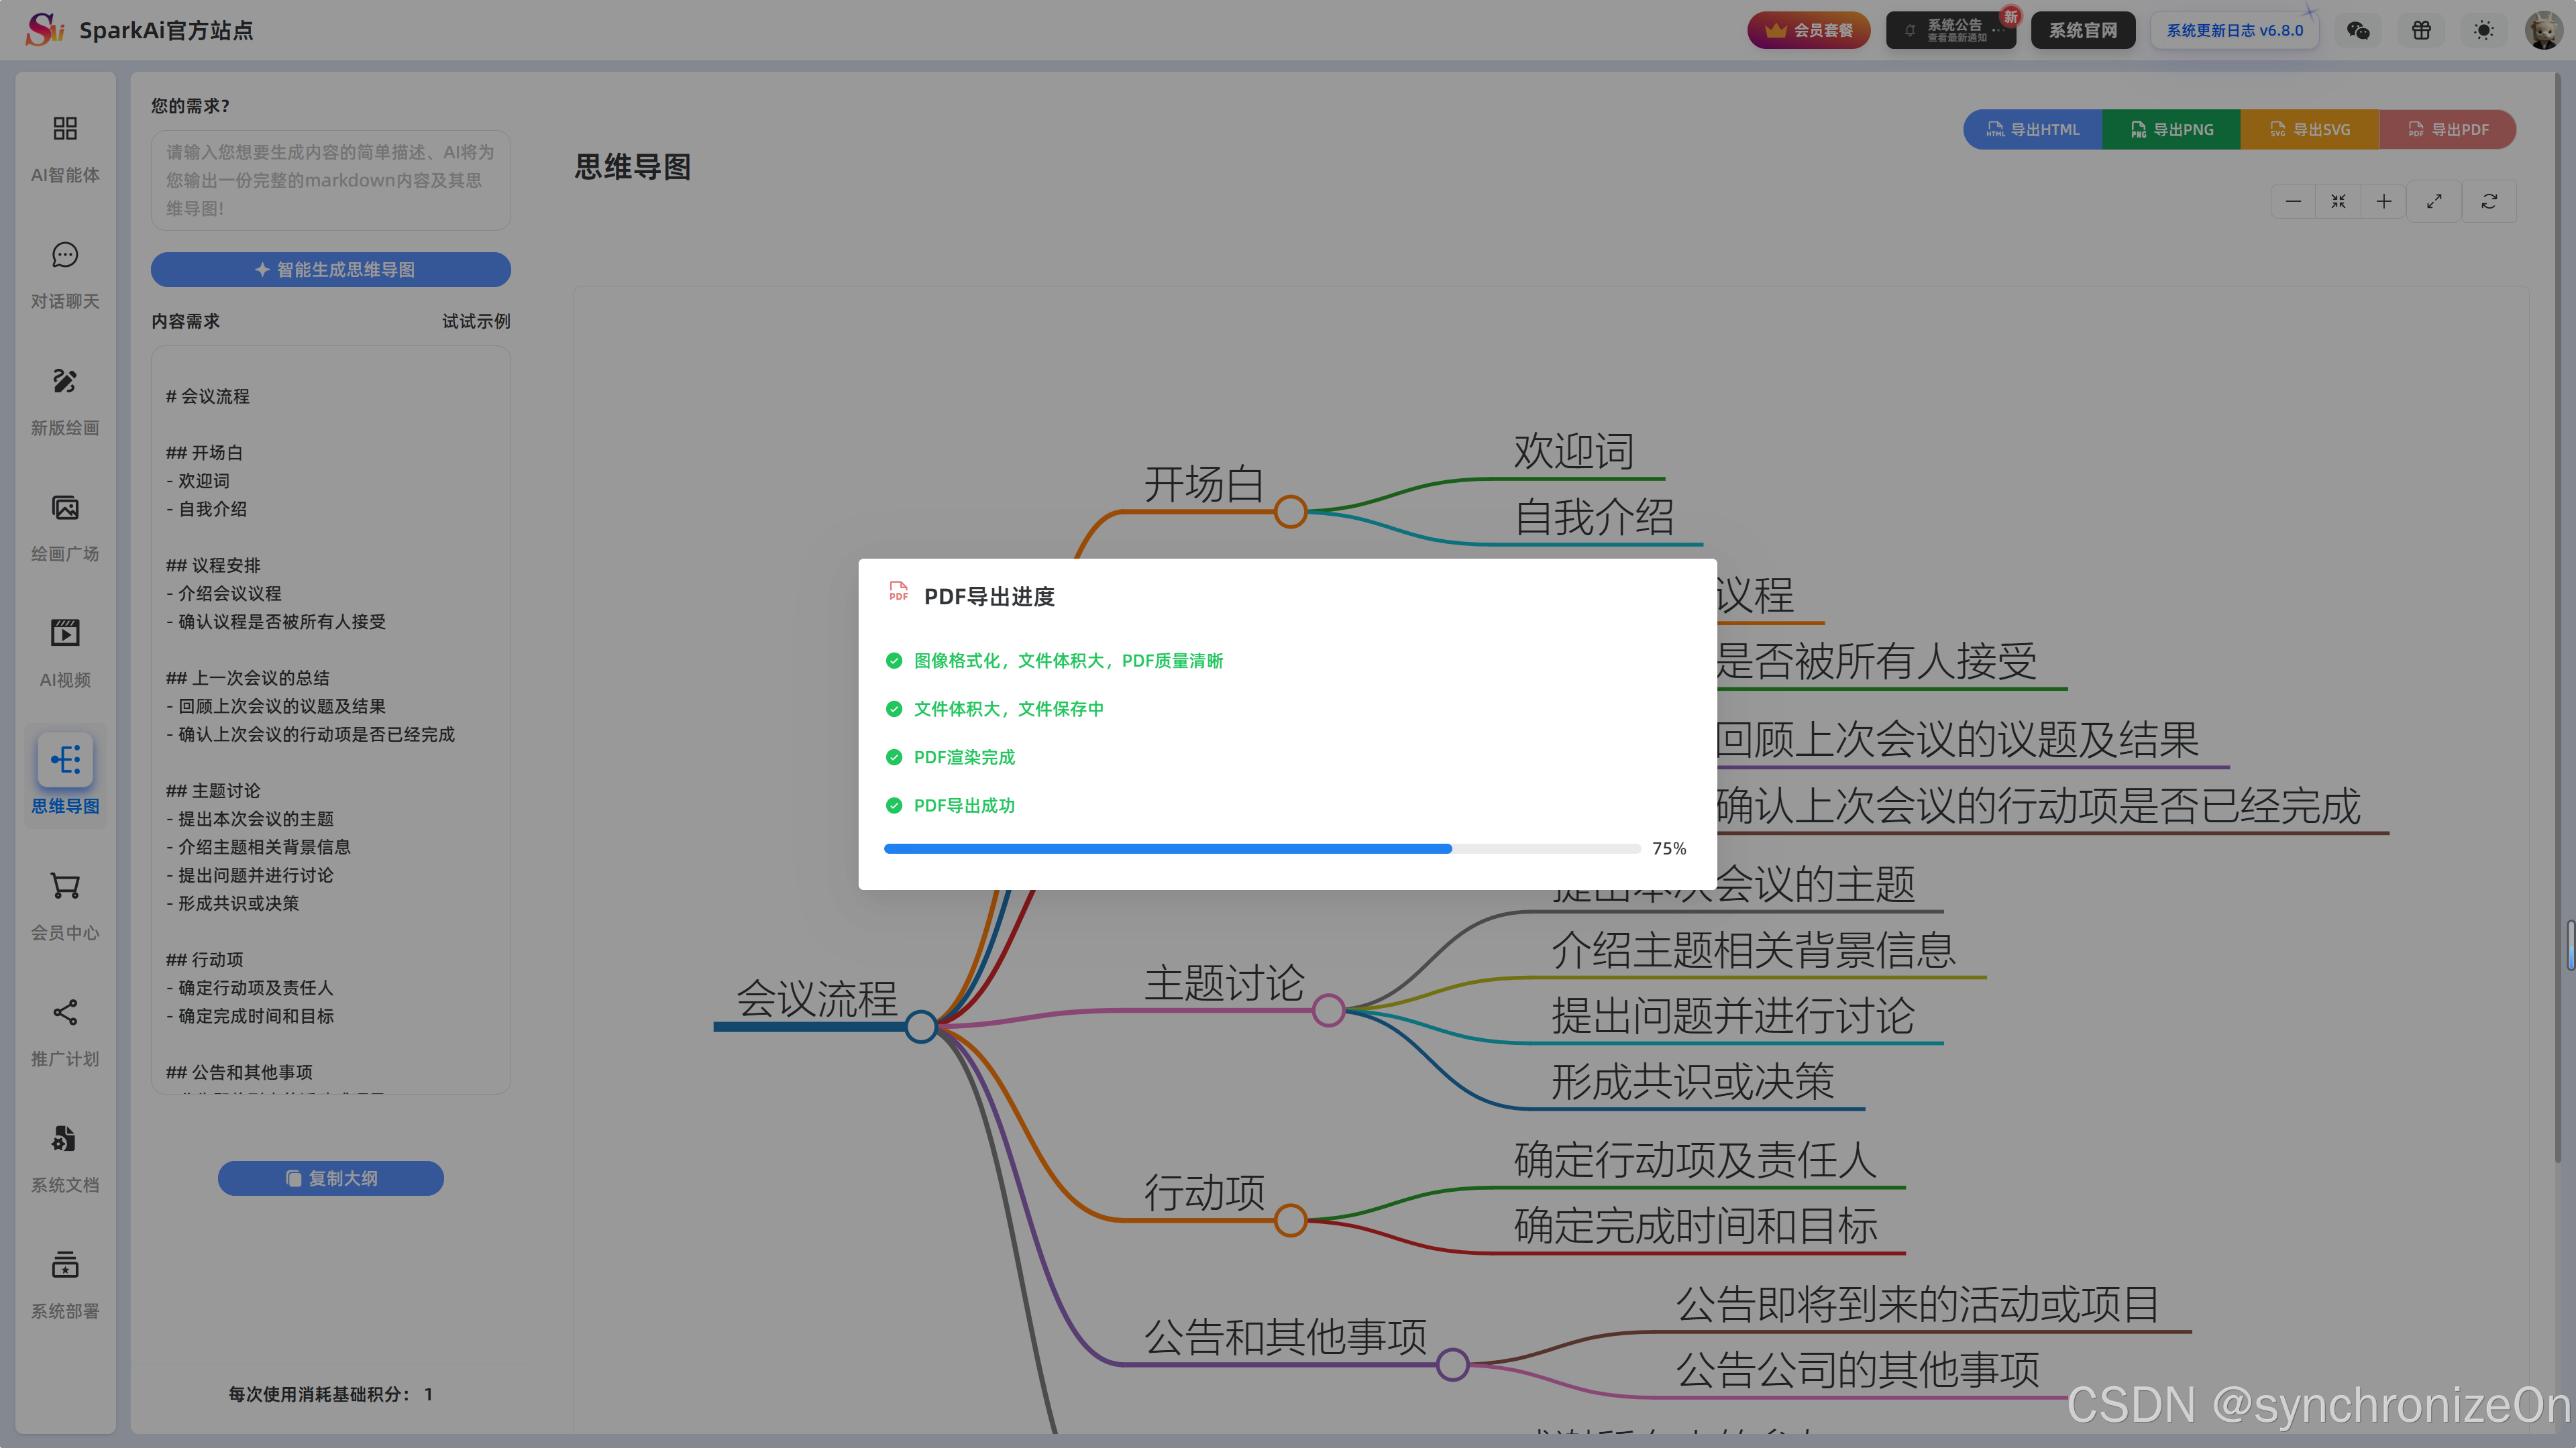The height and width of the screenshot is (1448, 2576).
Task: Collapse the 行动项 node circle
Action: pos(1290,1220)
